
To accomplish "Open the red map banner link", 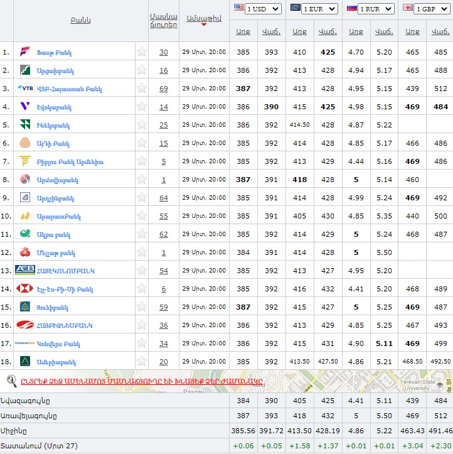I will [142, 381].
